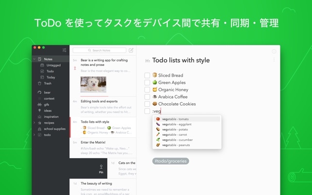Open the Enter the Matrix! note
This screenshot has width=312, height=195.
tap(103, 148)
